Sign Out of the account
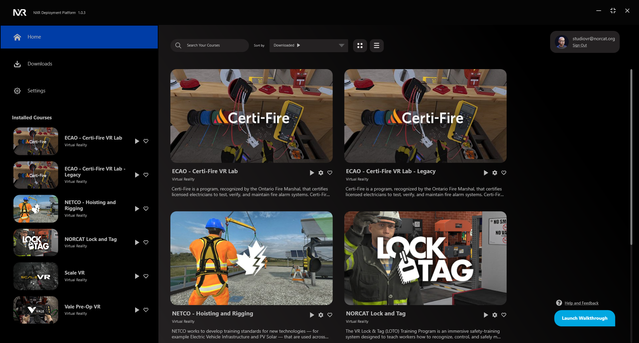The image size is (639, 343). pyautogui.click(x=579, y=46)
